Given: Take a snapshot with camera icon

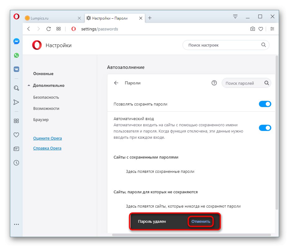Looking at the screenshot, I should pos(252,29).
